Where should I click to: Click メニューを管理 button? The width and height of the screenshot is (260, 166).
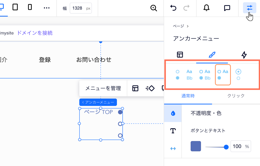point(103,88)
